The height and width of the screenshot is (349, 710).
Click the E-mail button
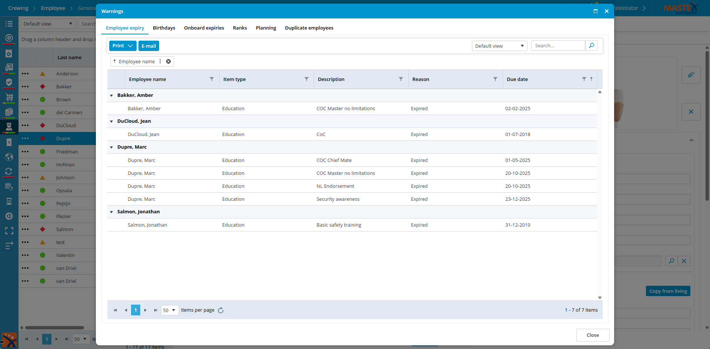[x=149, y=46]
